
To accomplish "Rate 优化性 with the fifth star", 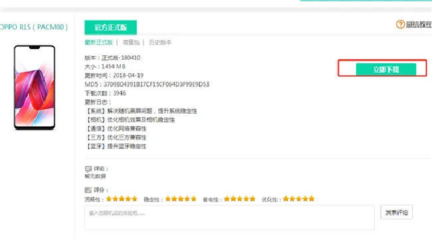I will click(x=312, y=199).
